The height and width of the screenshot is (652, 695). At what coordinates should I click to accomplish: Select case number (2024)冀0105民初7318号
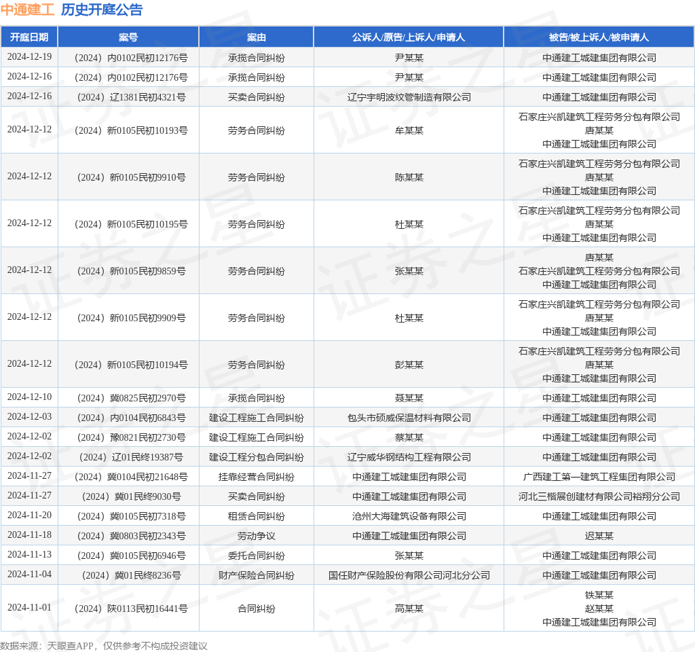point(131,516)
